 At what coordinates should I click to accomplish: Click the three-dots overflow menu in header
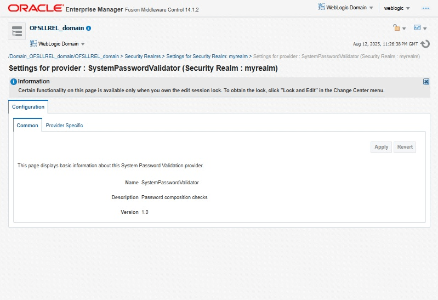tap(426, 8)
